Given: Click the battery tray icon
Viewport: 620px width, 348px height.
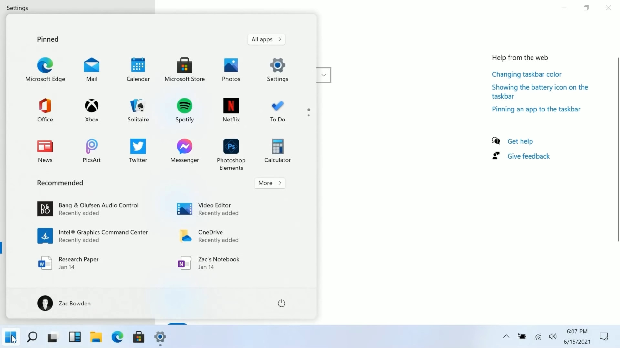Looking at the screenshot, I should coord(522,336).
